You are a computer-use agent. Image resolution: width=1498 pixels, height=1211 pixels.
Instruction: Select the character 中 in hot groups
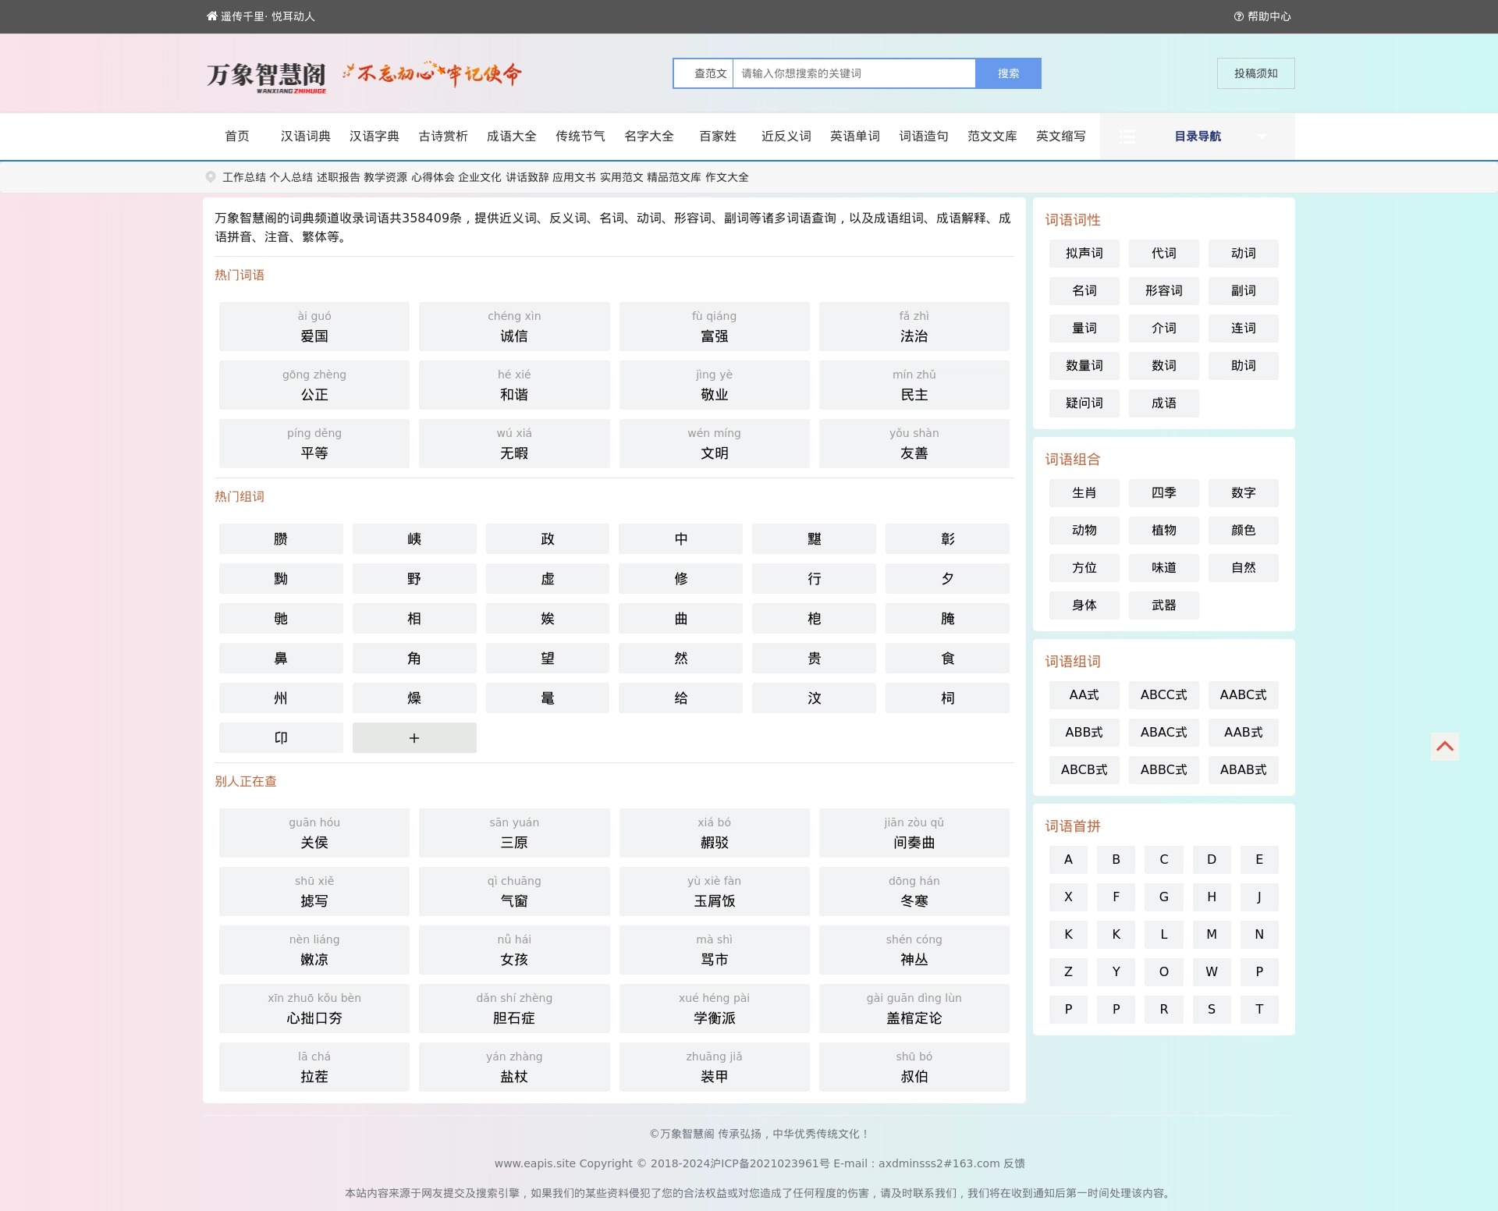click(681, 538)
